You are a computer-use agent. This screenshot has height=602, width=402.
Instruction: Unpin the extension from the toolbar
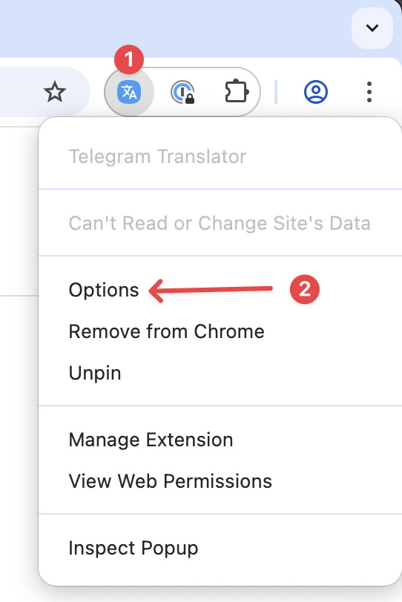point(95,373)
